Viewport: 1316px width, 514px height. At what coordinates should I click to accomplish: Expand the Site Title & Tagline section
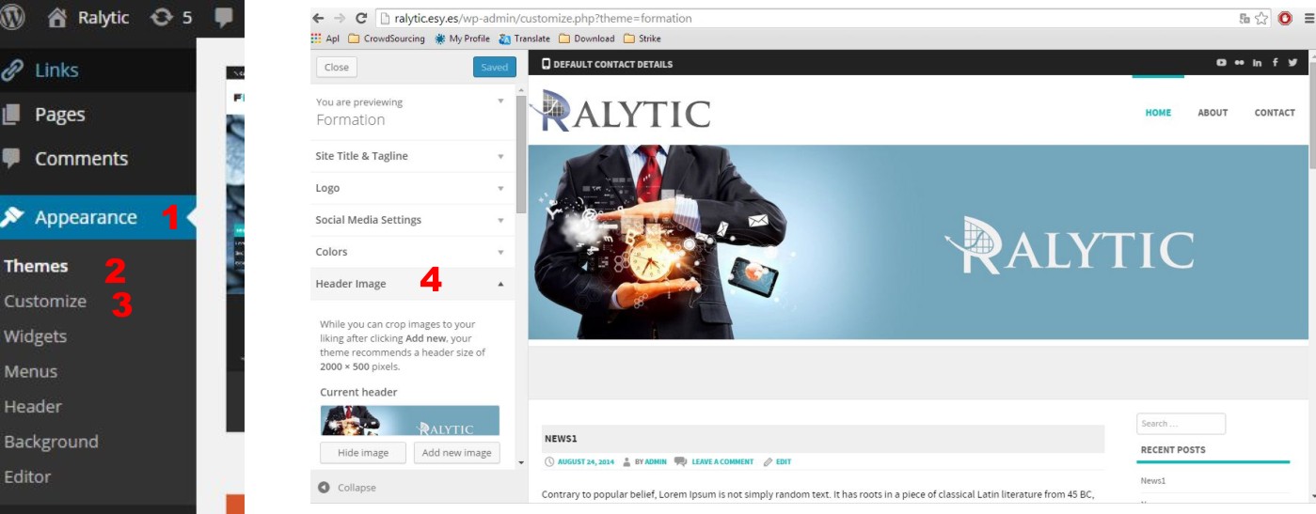[x=413, y=156]
